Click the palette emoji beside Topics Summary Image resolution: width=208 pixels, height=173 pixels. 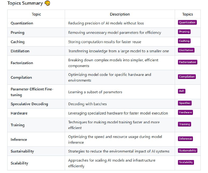point(47,3)
